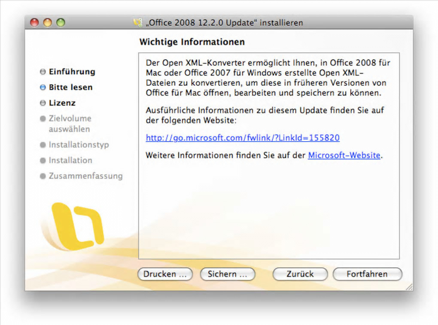
Task: Minimize the window with yellow button
Action: click(48, 22)
